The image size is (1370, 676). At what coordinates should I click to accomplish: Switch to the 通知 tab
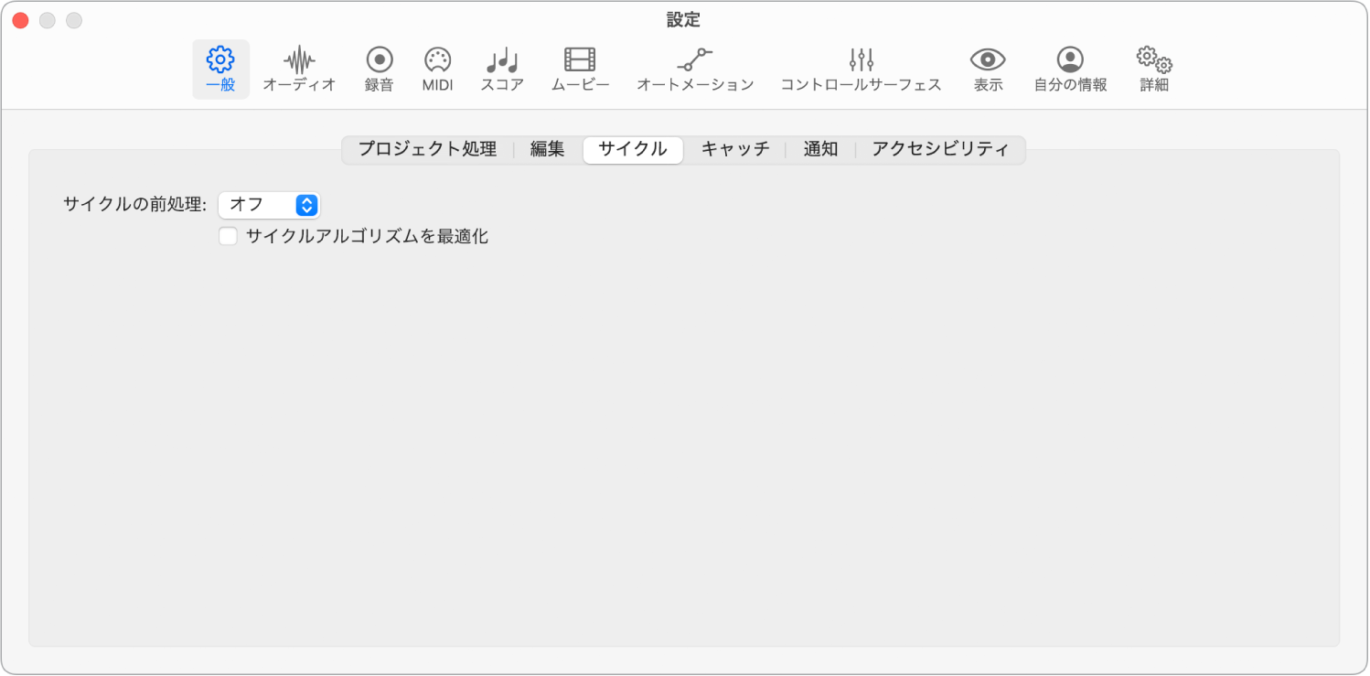click(820, 150)
